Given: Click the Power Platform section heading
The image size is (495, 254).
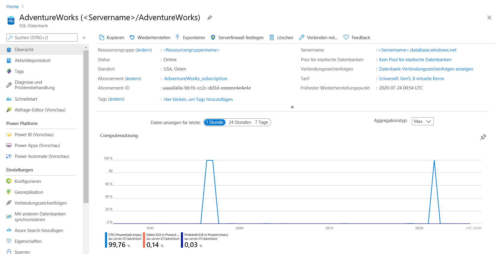Looking at the screenshot, I should tap(22, 124).
